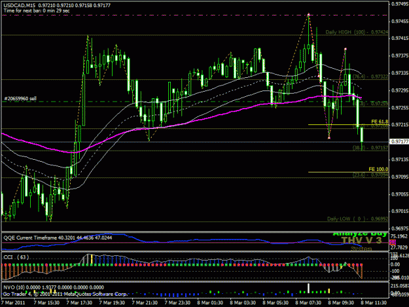This screenshot has width=409, height=307.
Task: Select the zigzag marker at 09:30 swing high
Action: pos(346,49)
